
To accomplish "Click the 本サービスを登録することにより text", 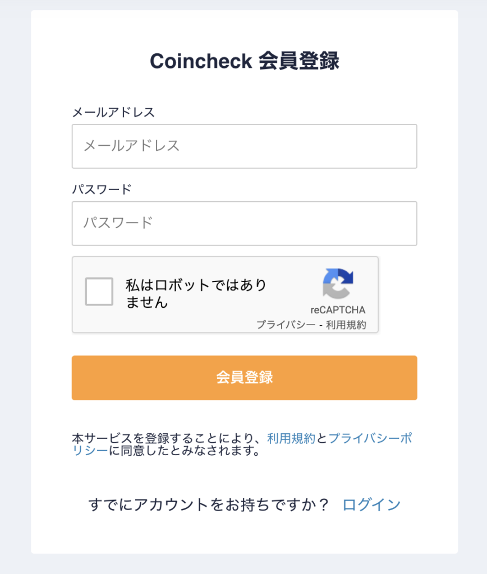I will click(x=167, y=438).
